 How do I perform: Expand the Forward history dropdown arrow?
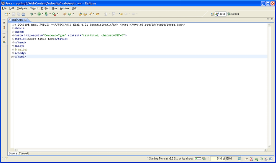point(137,14)
